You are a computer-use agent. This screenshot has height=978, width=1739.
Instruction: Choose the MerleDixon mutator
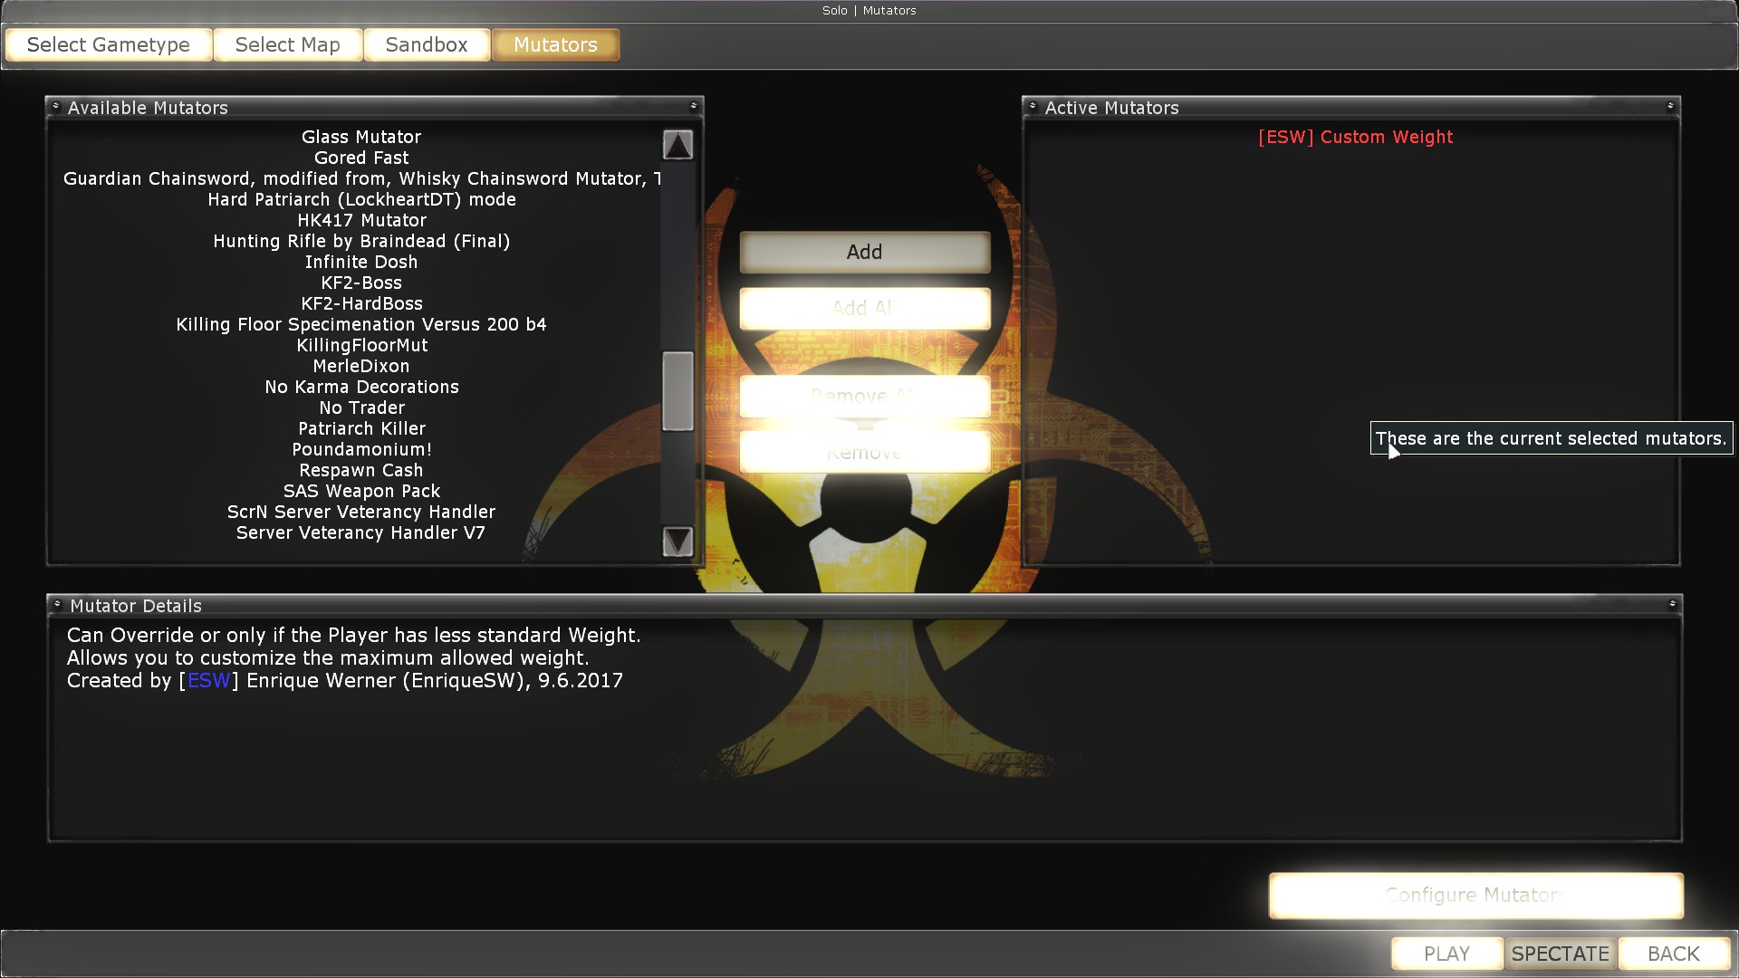[x=361, y=366]
